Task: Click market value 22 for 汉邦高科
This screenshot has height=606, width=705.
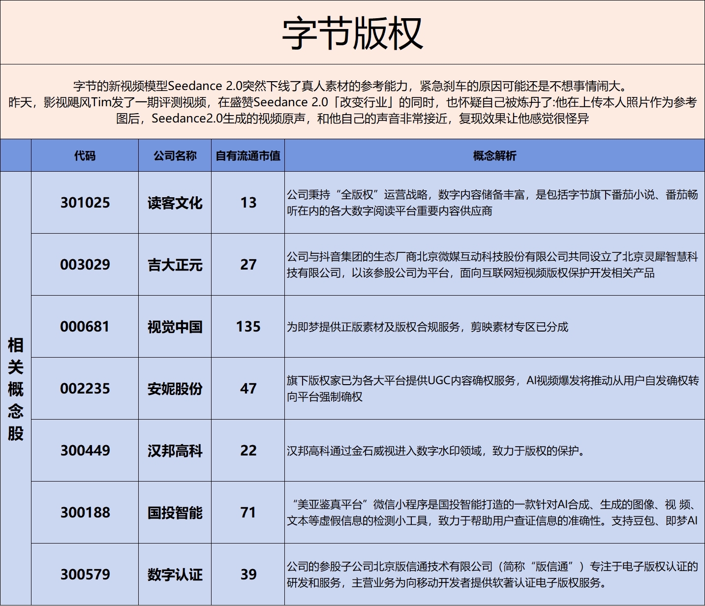Action: 248,451
